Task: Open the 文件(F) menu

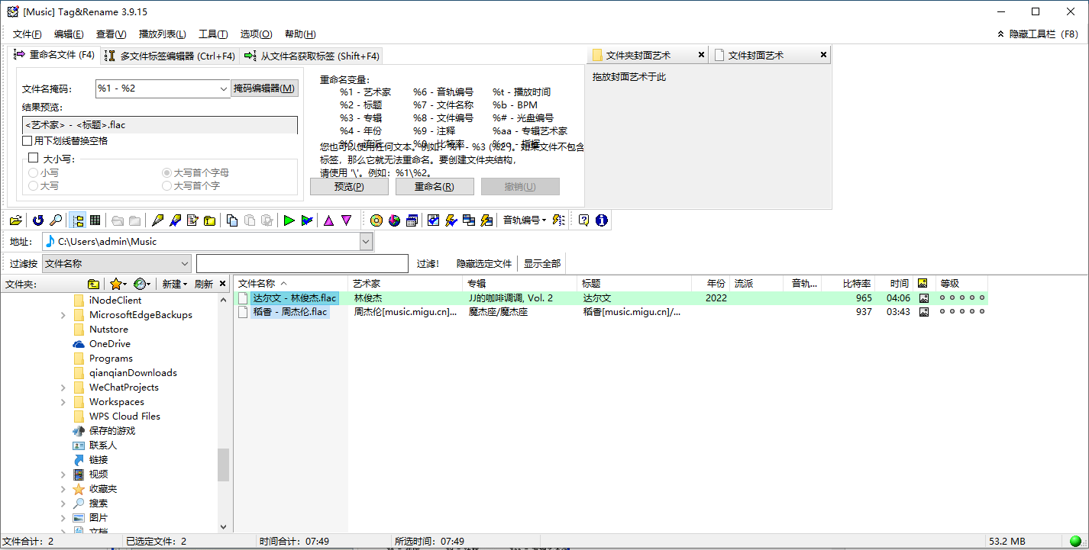Action: pos(27,34)
